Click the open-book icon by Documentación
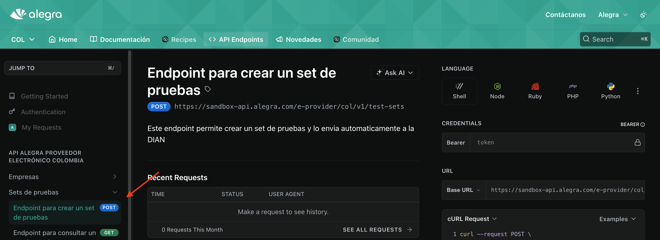 pyautogui.click(x=93, y=39)
